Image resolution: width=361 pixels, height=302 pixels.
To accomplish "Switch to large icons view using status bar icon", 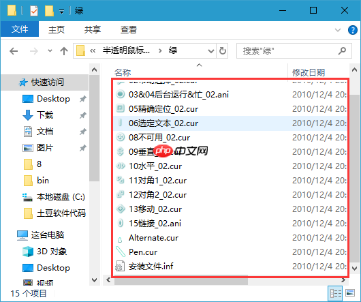I will point(350,293).
